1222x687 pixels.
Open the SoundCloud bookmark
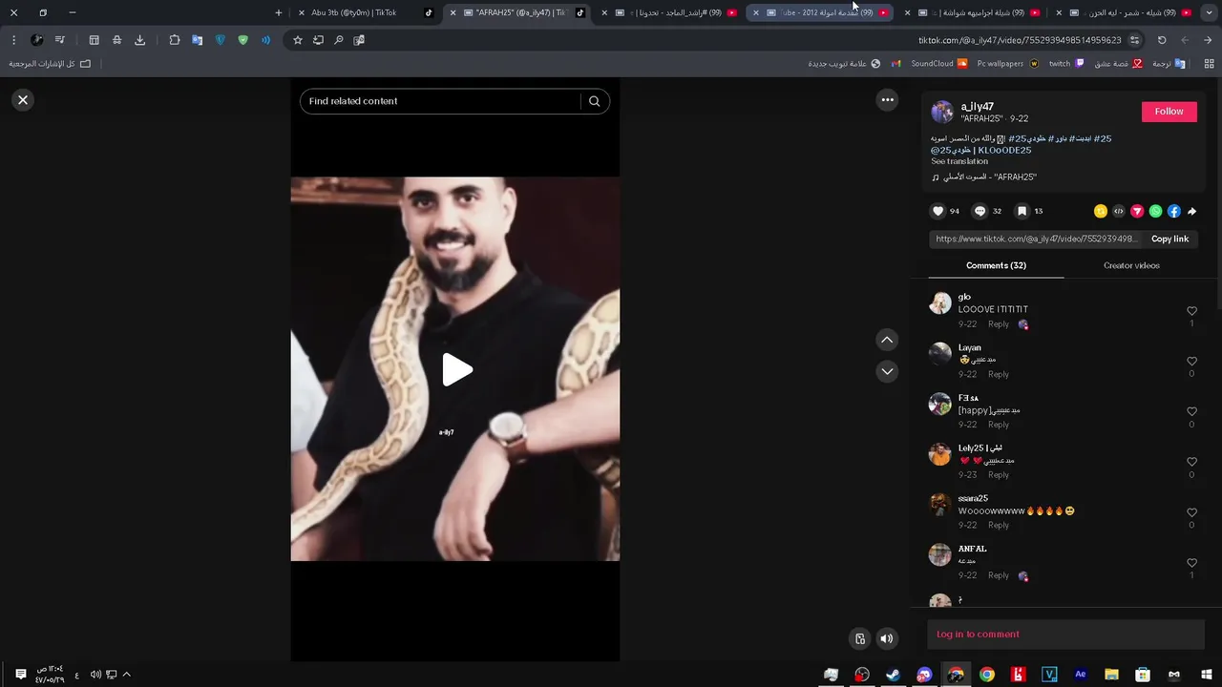(939, 64)
